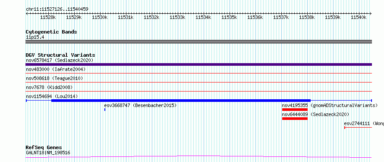The image size is (384, 162).
Task: Select the 11p15.4 band label
Action: click(35, 37)
